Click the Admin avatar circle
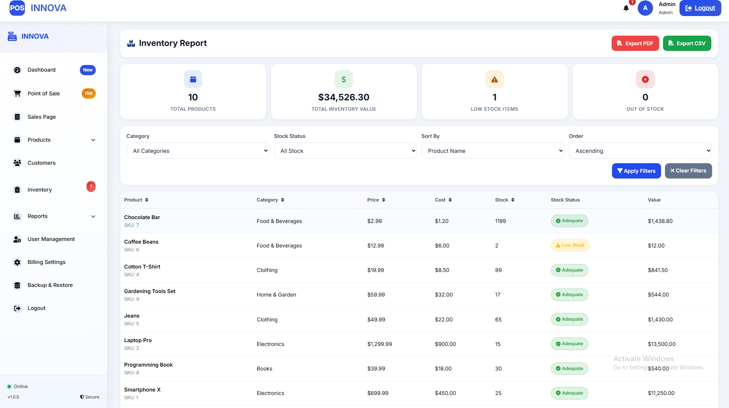This screenshot has height=408, width=729. click(645, 8)
